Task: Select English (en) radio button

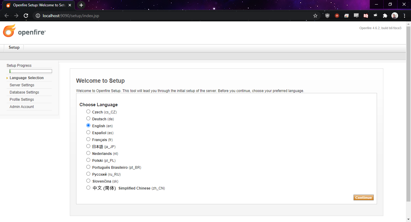Action: [88, 125]
